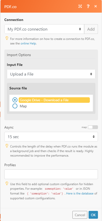Click the Import Options heading

click(x=19, y=55)
